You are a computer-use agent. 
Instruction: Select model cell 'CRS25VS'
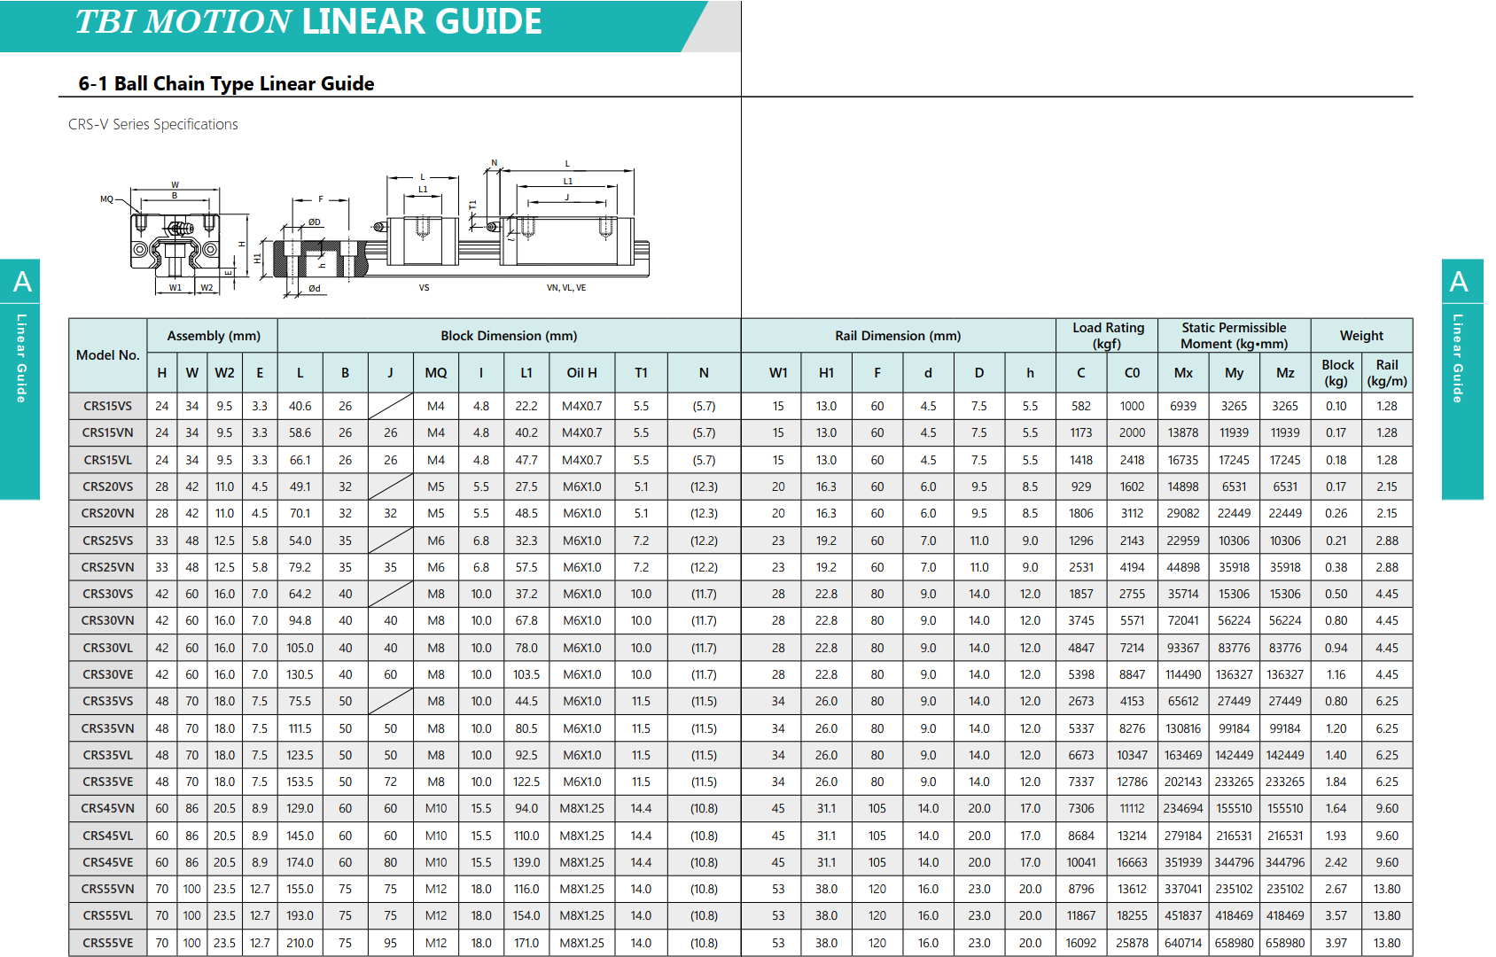[108, 541]
